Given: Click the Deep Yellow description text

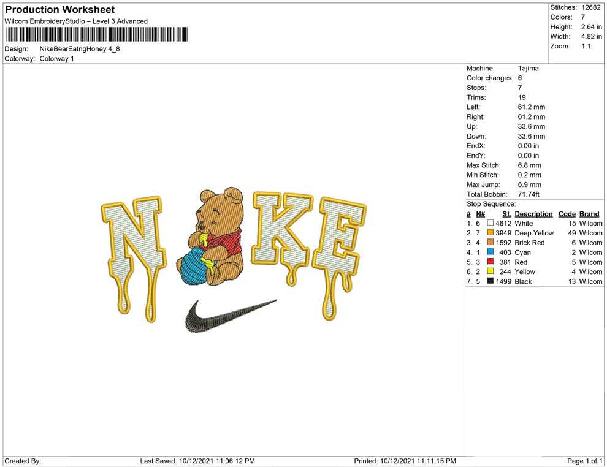Looking at the screenshot, I should [x=534, y=233].
